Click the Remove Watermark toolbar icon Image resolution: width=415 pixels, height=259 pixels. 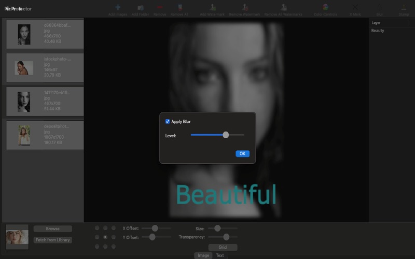pyautogui.click(x=244, y=8)
